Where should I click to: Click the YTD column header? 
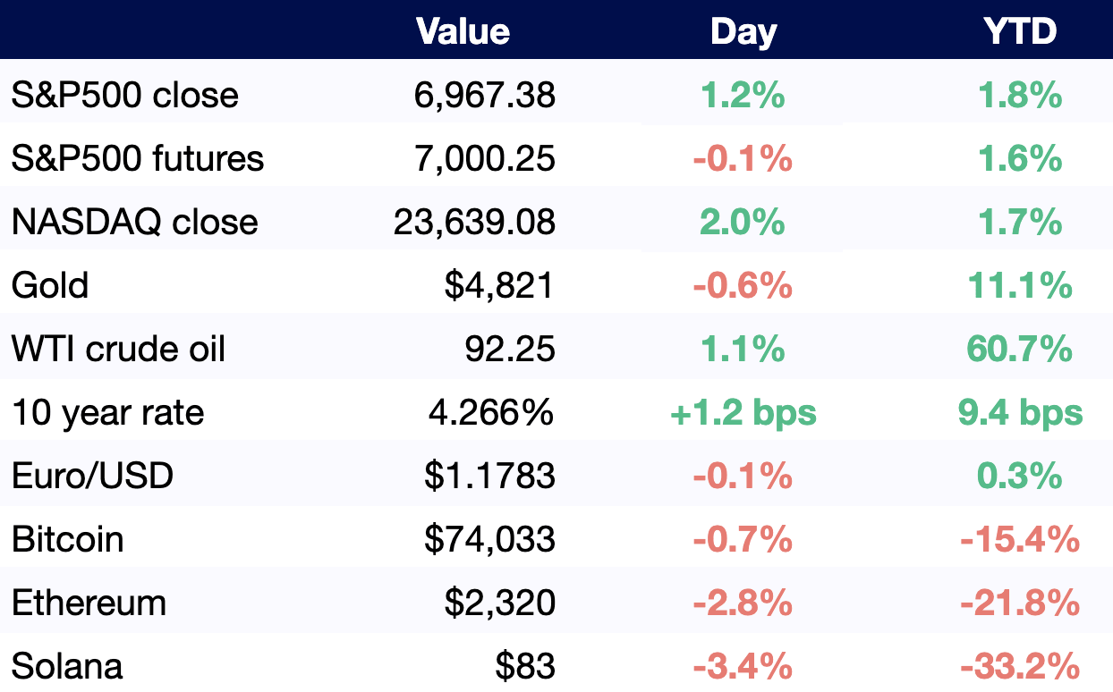pos(1019,32)
